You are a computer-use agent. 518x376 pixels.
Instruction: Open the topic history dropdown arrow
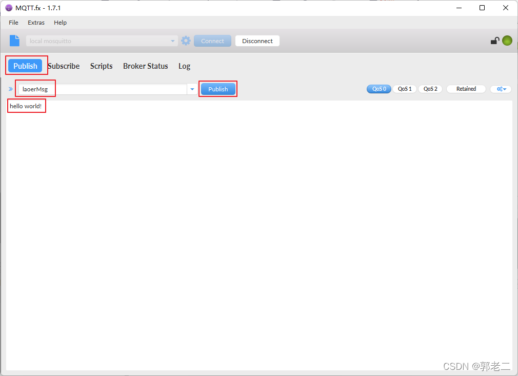click(x=192, y=89)
